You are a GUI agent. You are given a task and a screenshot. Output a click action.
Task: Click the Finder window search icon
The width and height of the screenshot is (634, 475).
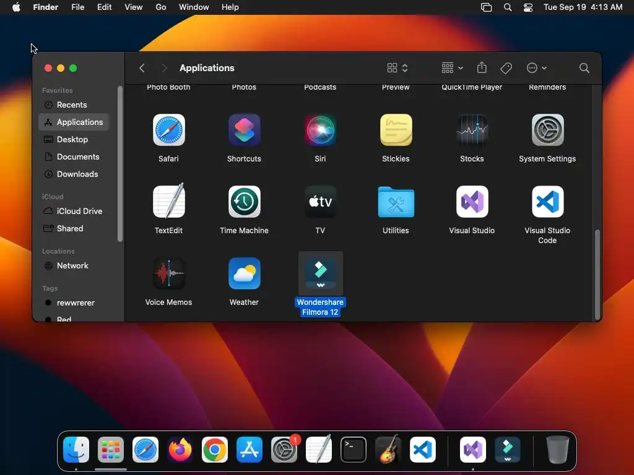click(584, 68)
